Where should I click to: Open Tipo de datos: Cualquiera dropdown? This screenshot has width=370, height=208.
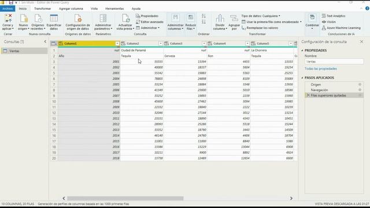[261, 16]
